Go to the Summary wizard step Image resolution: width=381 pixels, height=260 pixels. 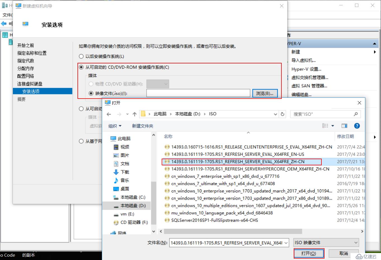tap(21, 99)
